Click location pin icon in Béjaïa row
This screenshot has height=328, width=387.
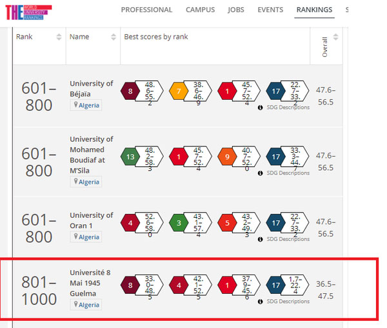pos(76,105)
